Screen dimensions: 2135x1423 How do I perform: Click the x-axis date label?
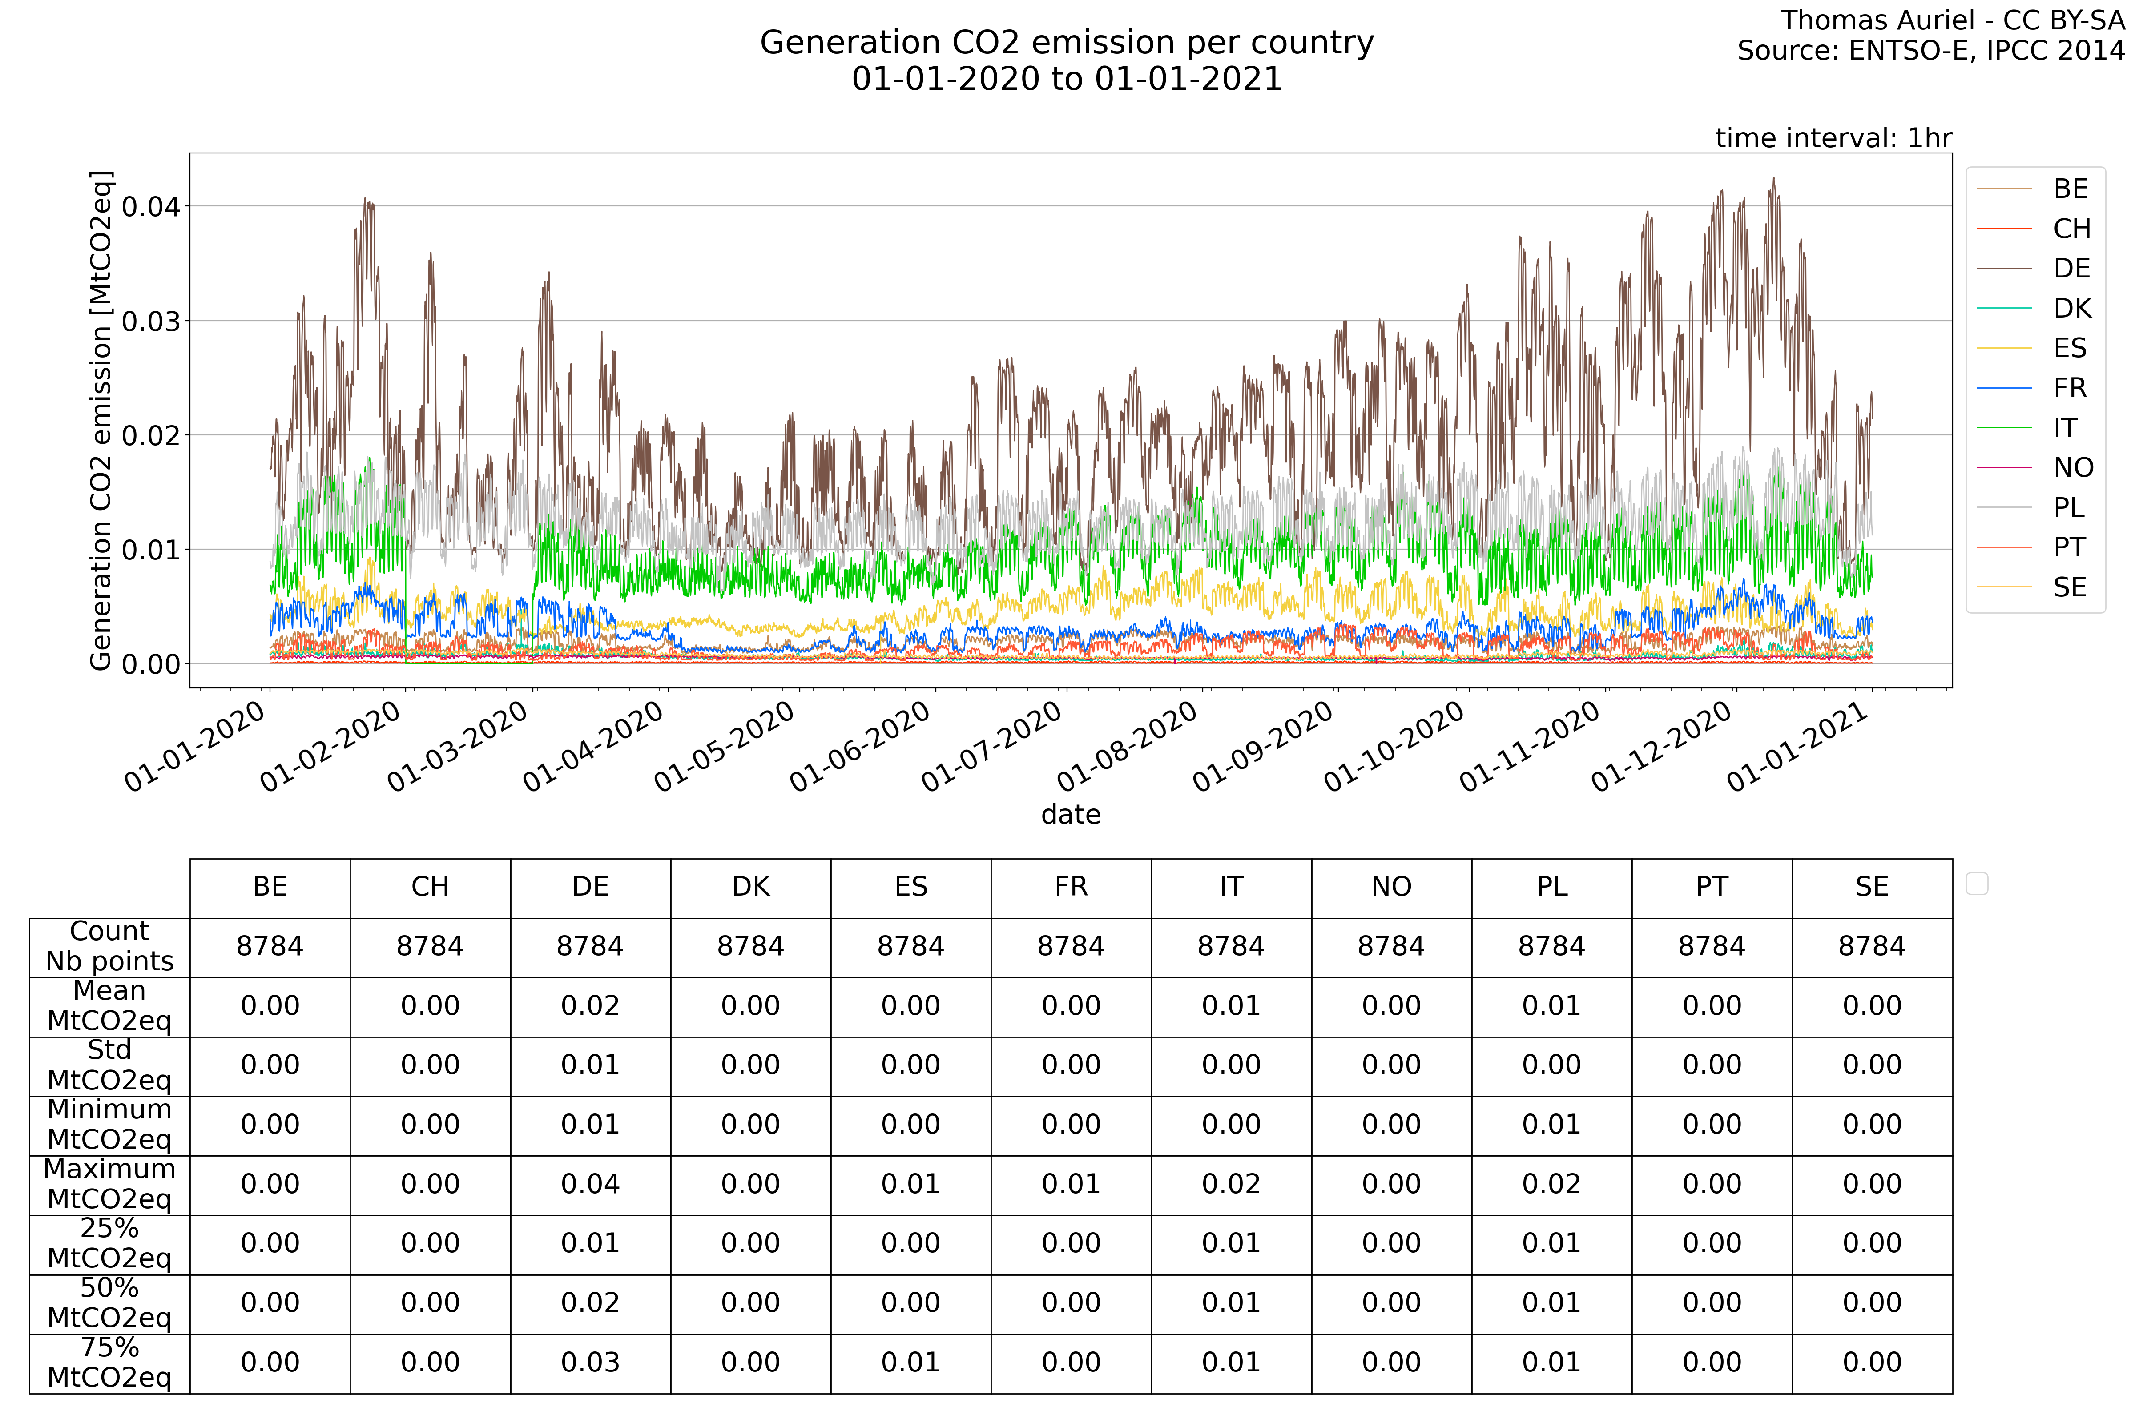1070,814
